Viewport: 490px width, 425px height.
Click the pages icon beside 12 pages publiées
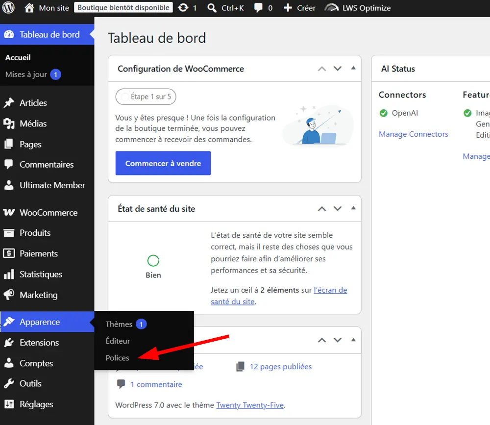[x=240, y=367]
